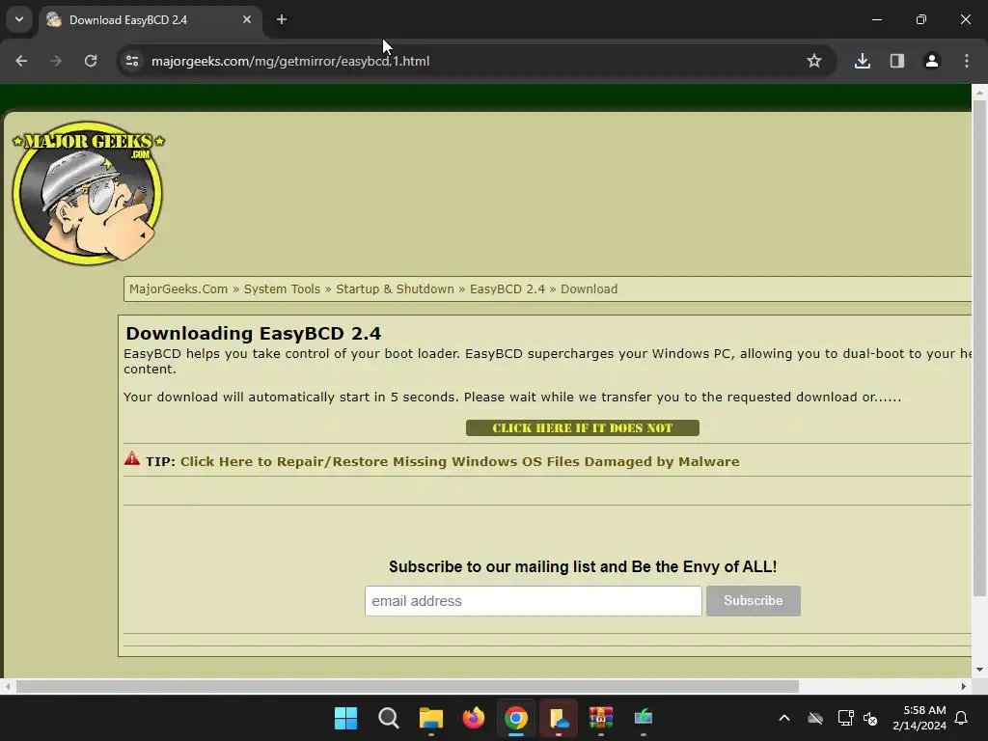
Task: Open a new tab with plus button
Action: click(x=282, y=19)
